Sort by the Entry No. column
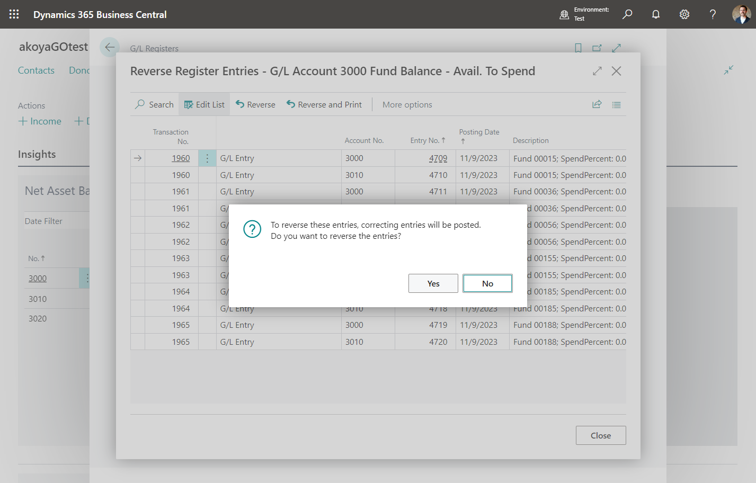Screen dimensions: 756x483 (x=428, y=141)
